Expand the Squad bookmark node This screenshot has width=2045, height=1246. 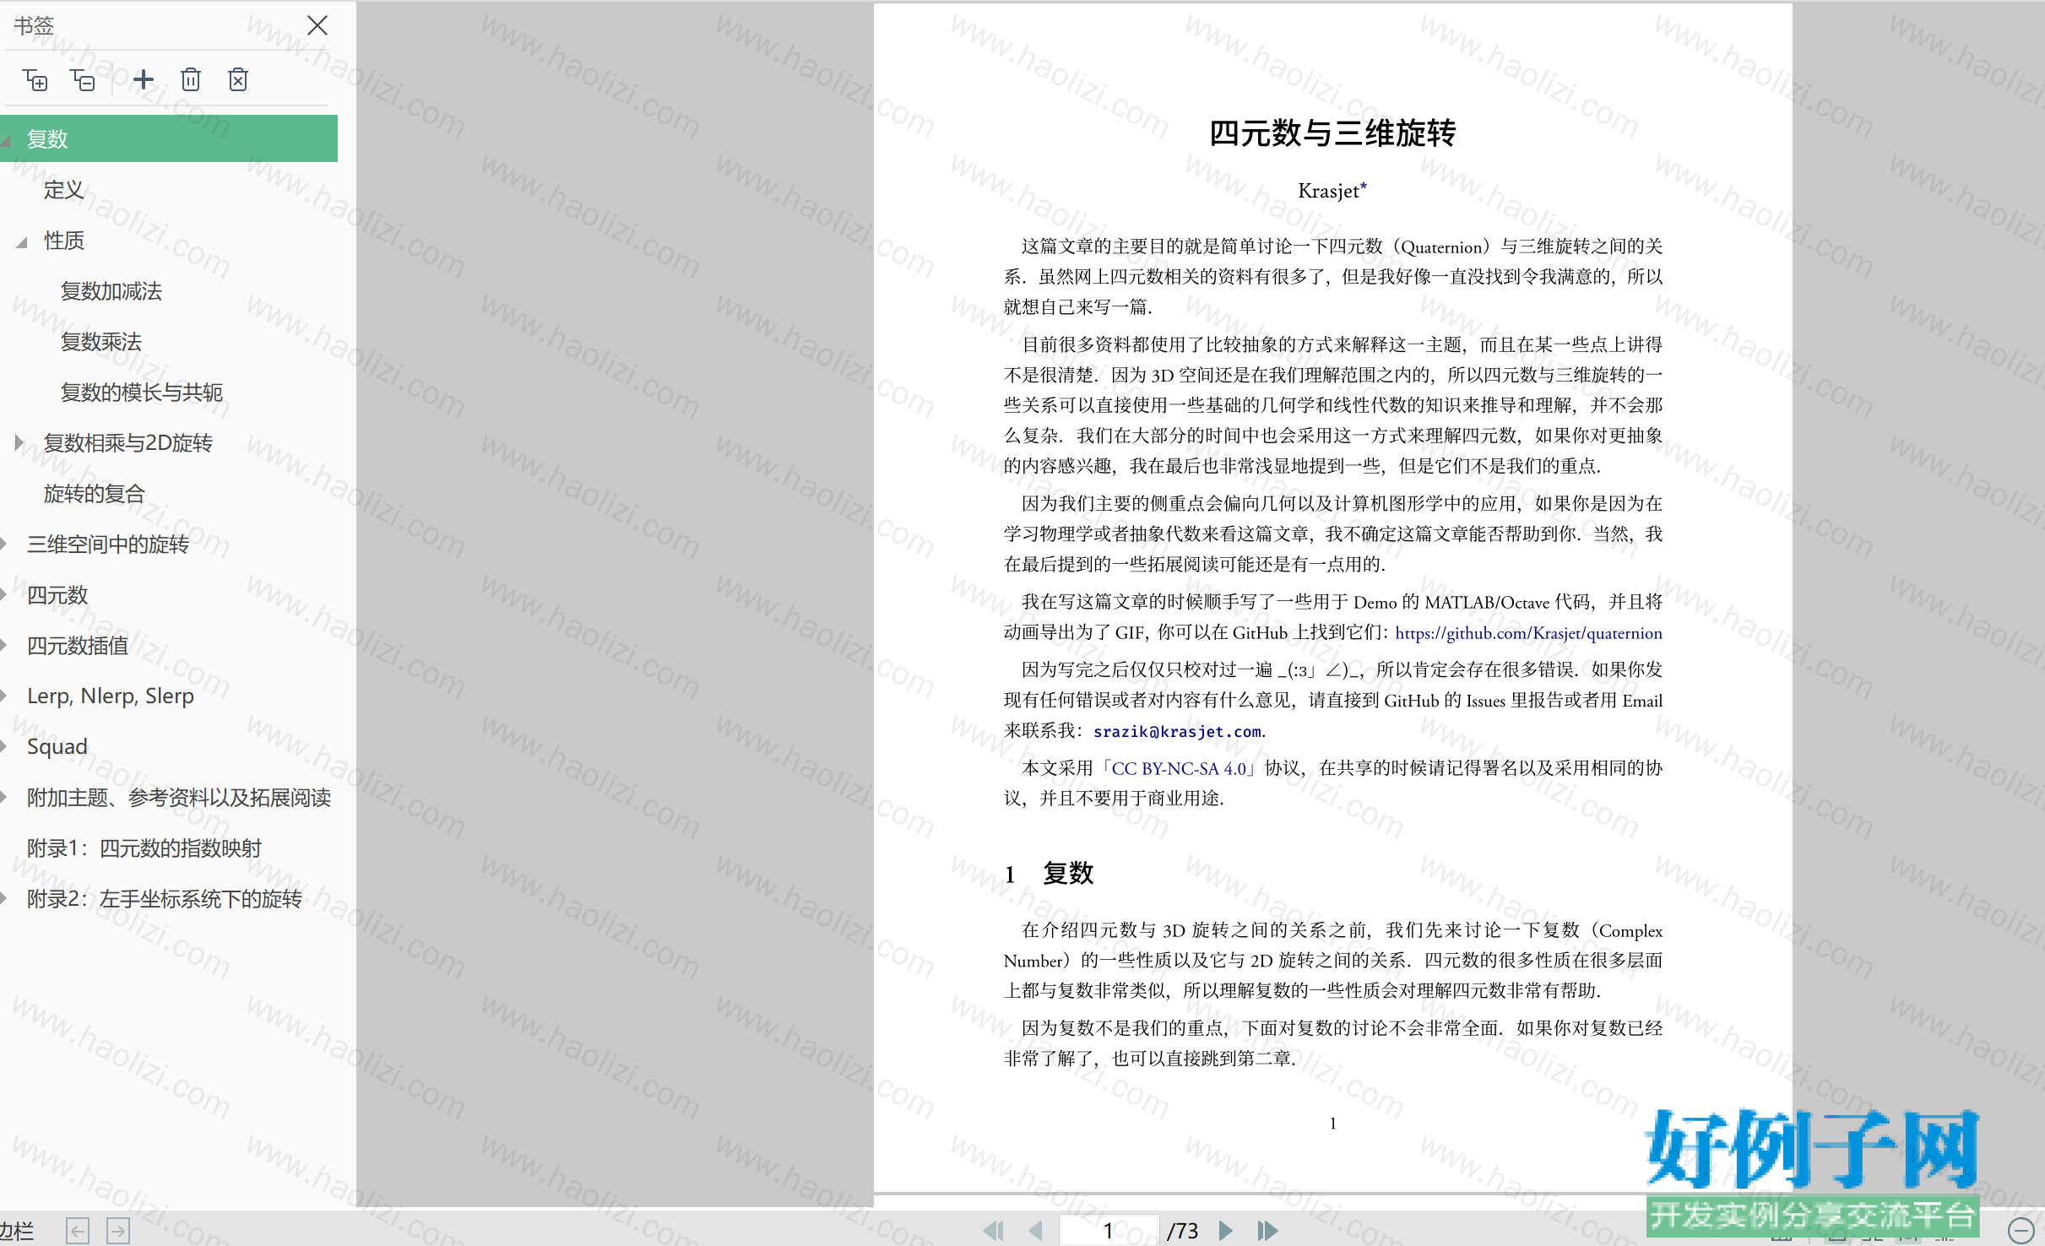click(4, 747)
